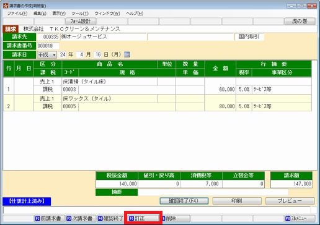Click product code 00005
Viewport: 320px width, 225px height.
pos(70,106)
